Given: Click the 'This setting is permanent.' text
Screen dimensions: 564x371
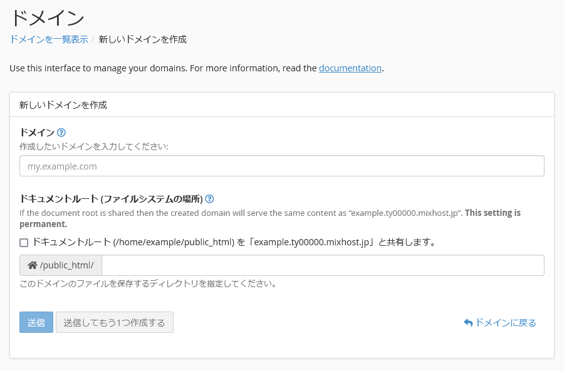Looking at the screenshot, I should coord(269,218).
